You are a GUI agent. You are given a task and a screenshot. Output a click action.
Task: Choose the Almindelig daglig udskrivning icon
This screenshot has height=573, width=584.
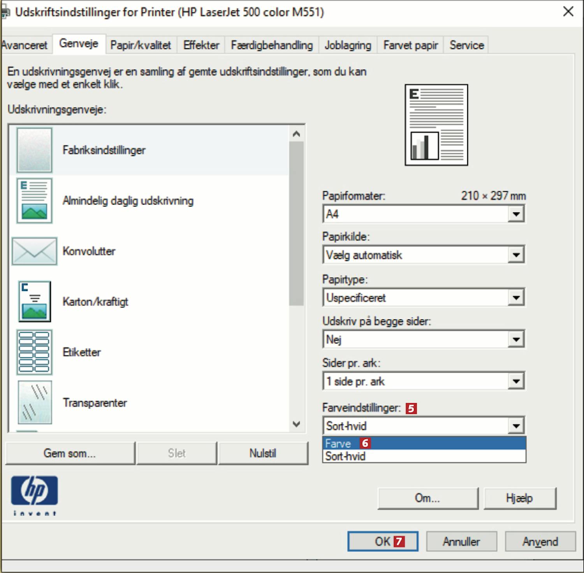(34, 201)
